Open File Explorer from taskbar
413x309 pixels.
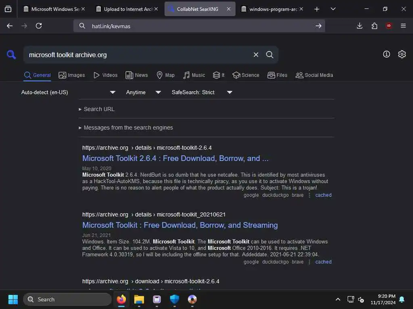(139, 299)
